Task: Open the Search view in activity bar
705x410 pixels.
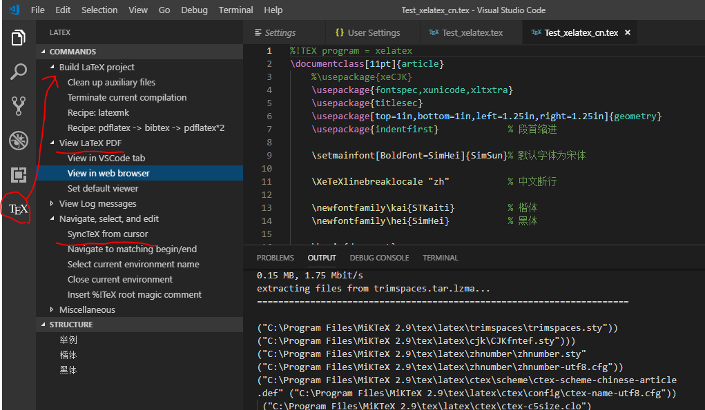Action: click(x=19, y=72)
